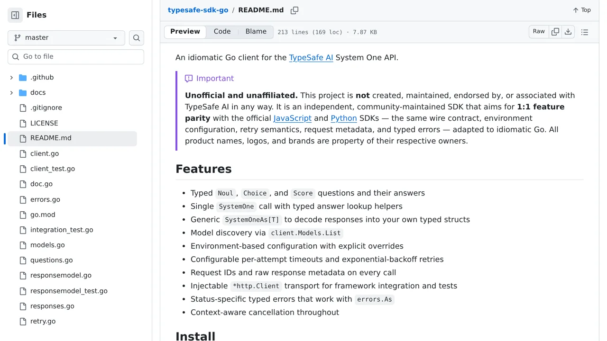Open questions.go from the file tree
The width and height of the screenshot is (607, 341).
pyautogui.click(x=52, y=260)
